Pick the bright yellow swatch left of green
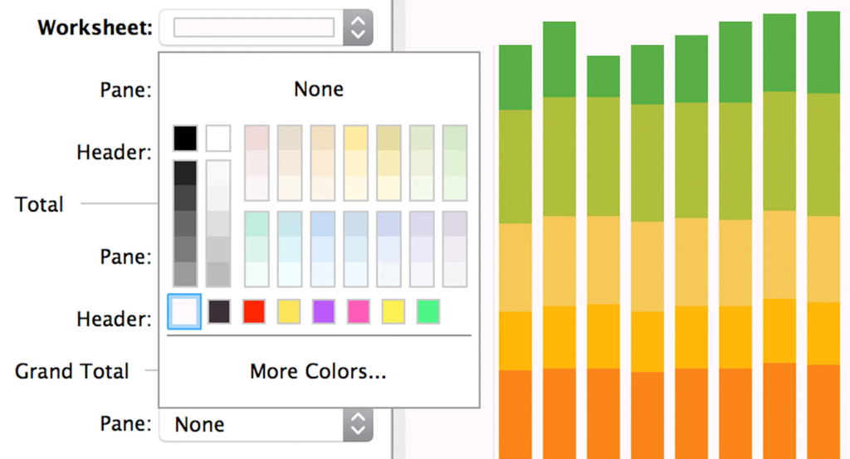Viewport: 850px width, 459px height. pyautogui.click(x=393, y=311)
